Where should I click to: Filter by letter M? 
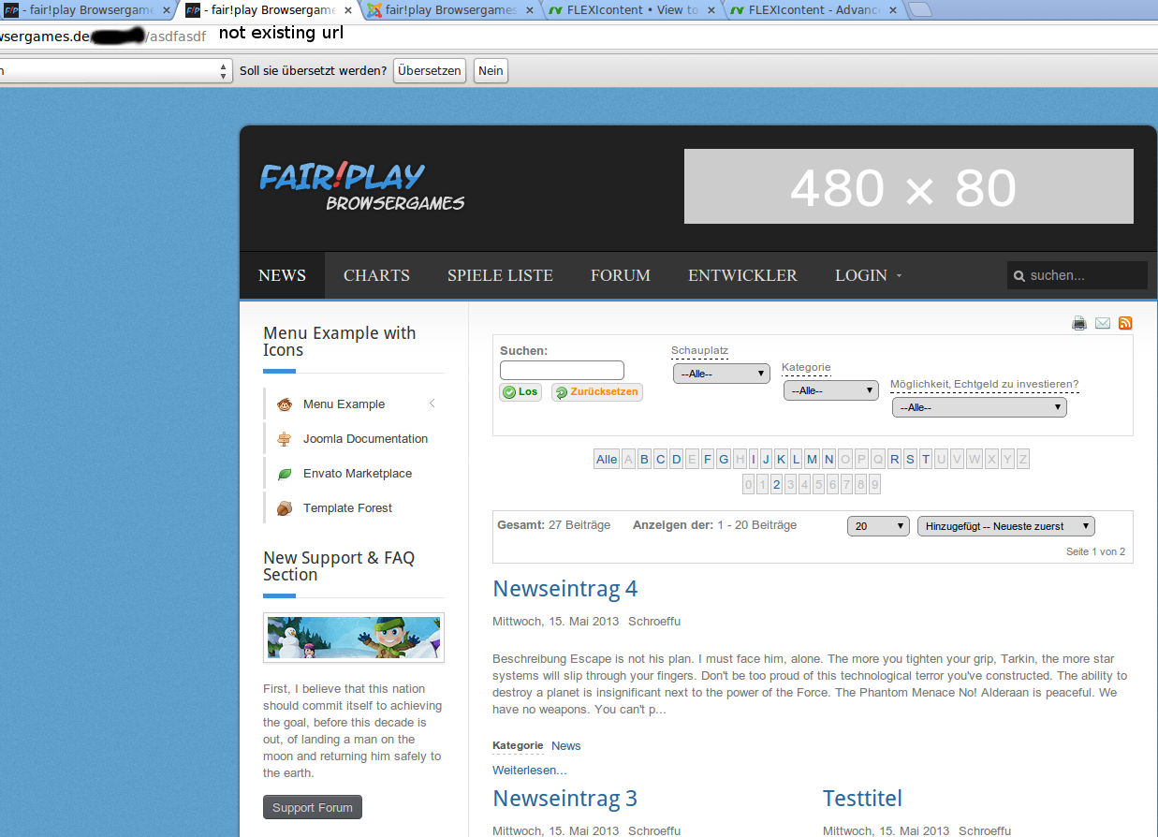(812, 459)
